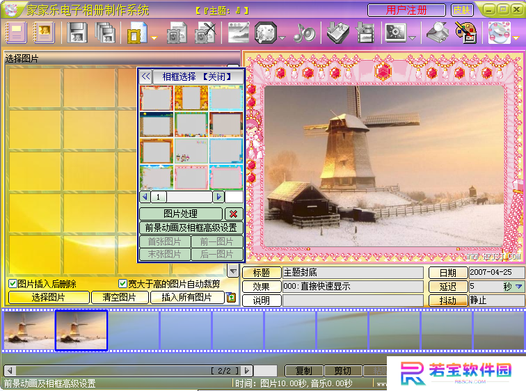Select the highlighted second windmill thumbnail

pos(81,330)
